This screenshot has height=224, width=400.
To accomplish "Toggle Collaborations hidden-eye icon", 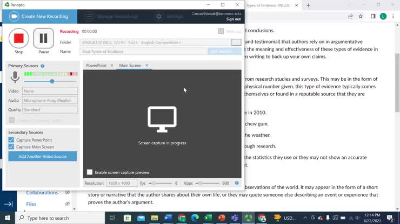I will coord(68,192).
